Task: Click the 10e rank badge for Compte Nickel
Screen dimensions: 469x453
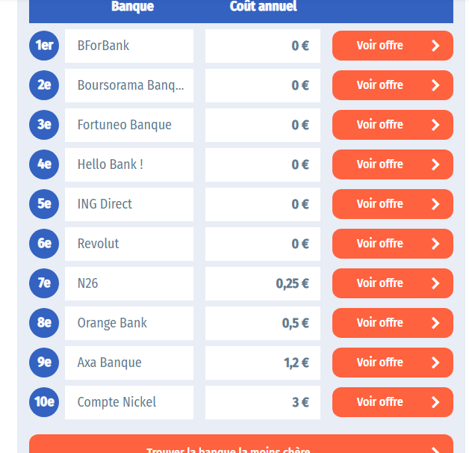Action: [43, 402]
